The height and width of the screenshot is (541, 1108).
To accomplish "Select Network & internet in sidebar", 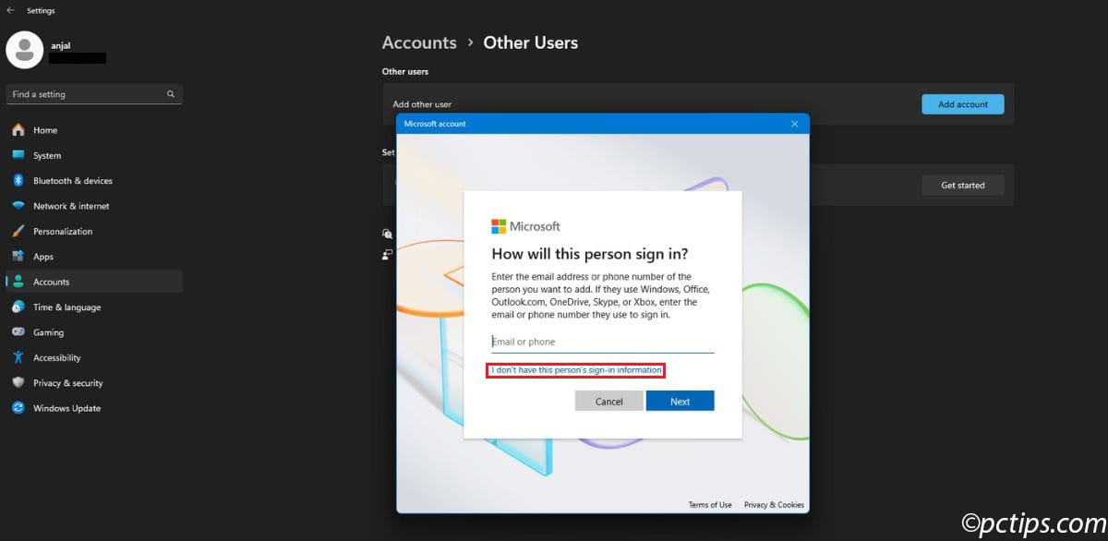I will click(94, 206).
